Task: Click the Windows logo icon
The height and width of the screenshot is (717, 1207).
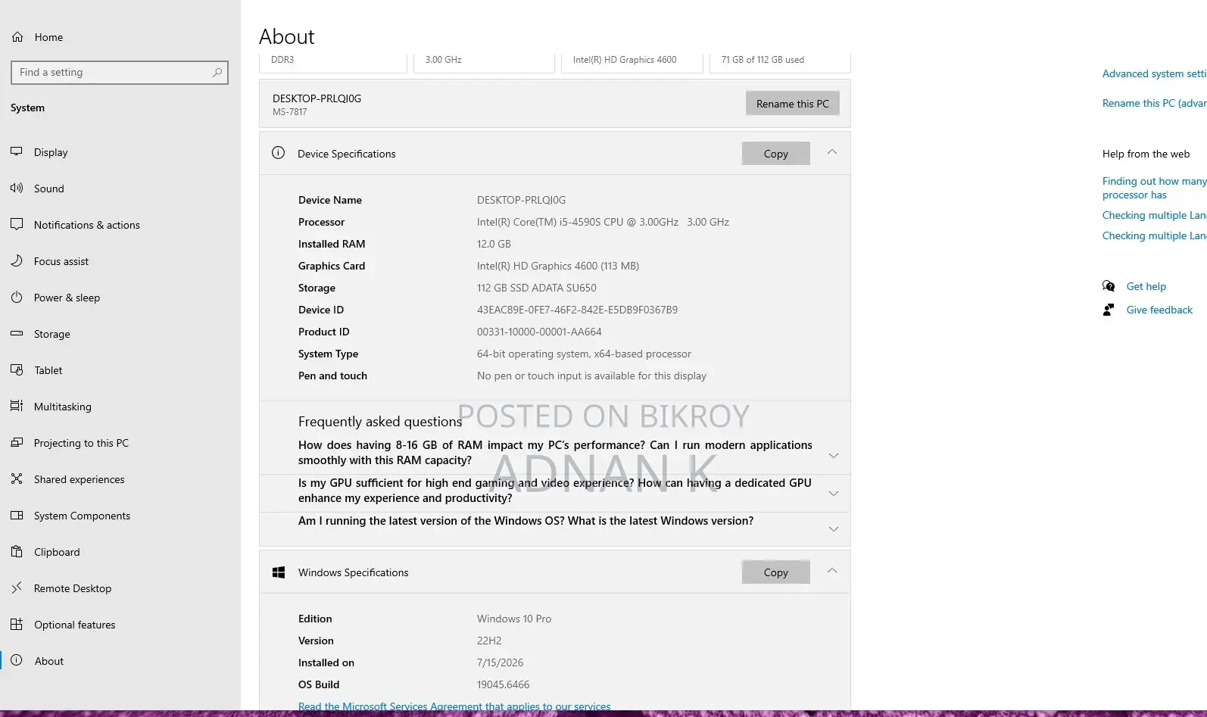Action: coord(279,572)
